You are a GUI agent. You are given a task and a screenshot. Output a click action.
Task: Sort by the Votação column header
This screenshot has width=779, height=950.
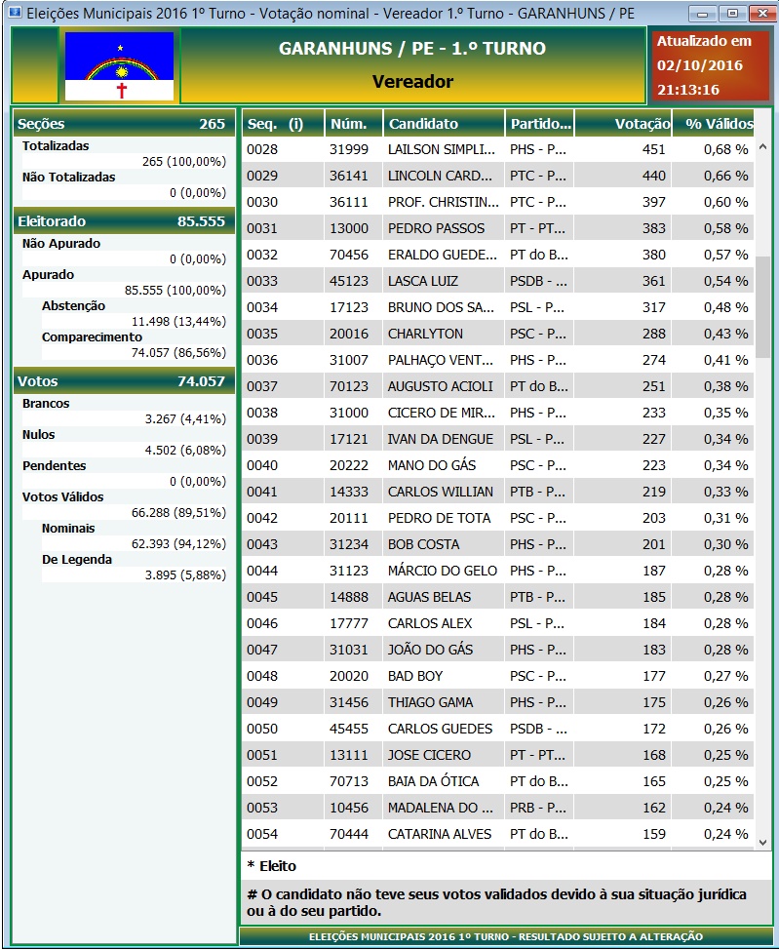[x=623, y=124]
